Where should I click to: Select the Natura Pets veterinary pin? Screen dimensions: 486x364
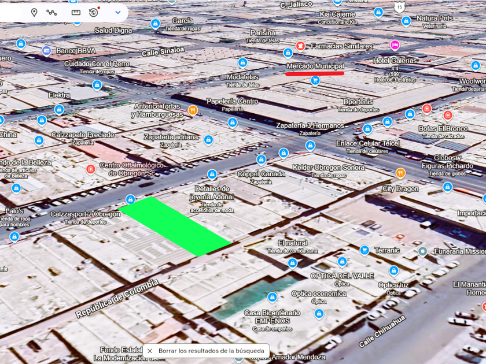click(406, 21)
